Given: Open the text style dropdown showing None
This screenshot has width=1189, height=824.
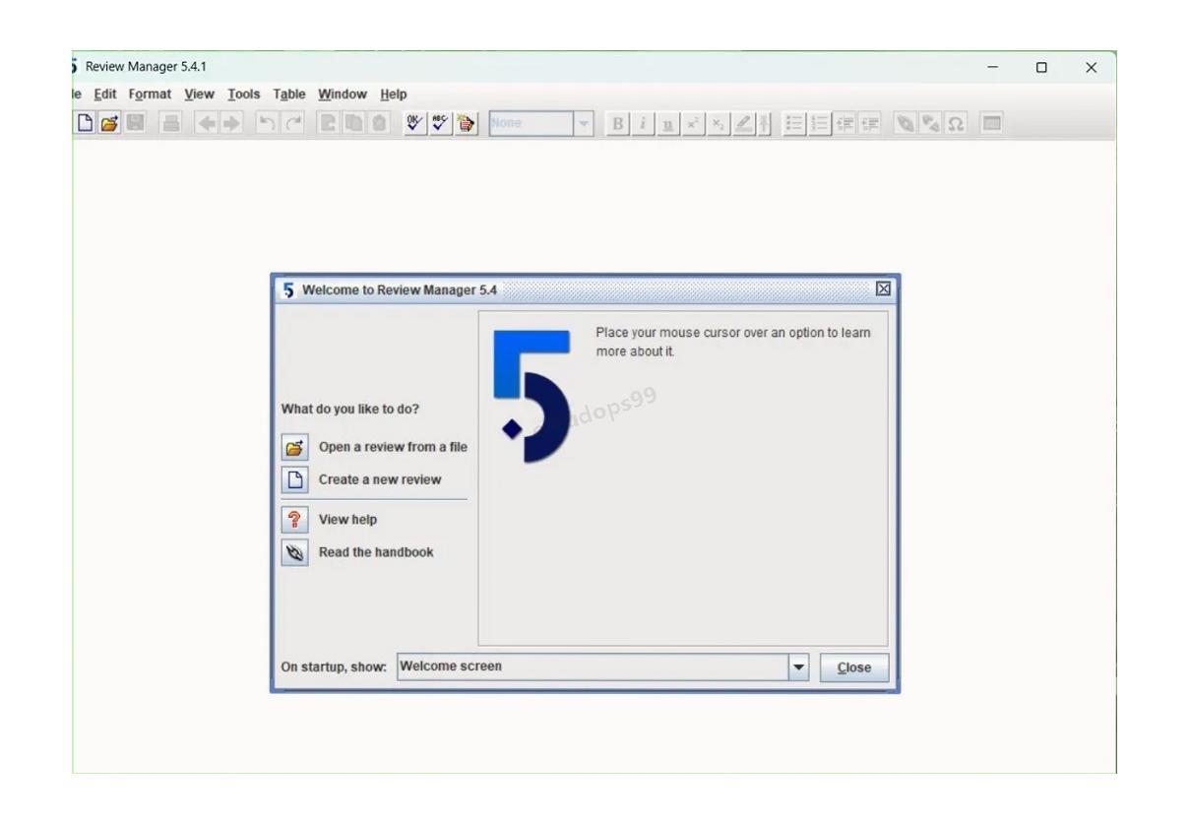Looking at the screenshot, I should coord(585,124).
